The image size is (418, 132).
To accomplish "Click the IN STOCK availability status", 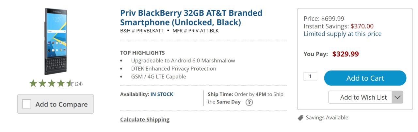I will point(162,94).
